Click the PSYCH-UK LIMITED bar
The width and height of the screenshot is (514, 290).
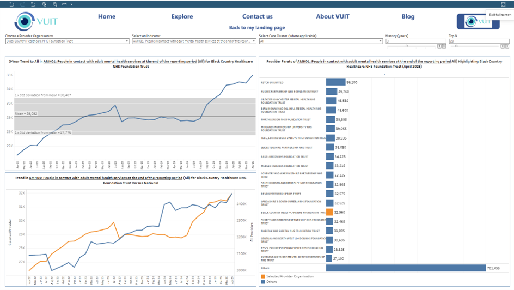(x=335, y=82)
